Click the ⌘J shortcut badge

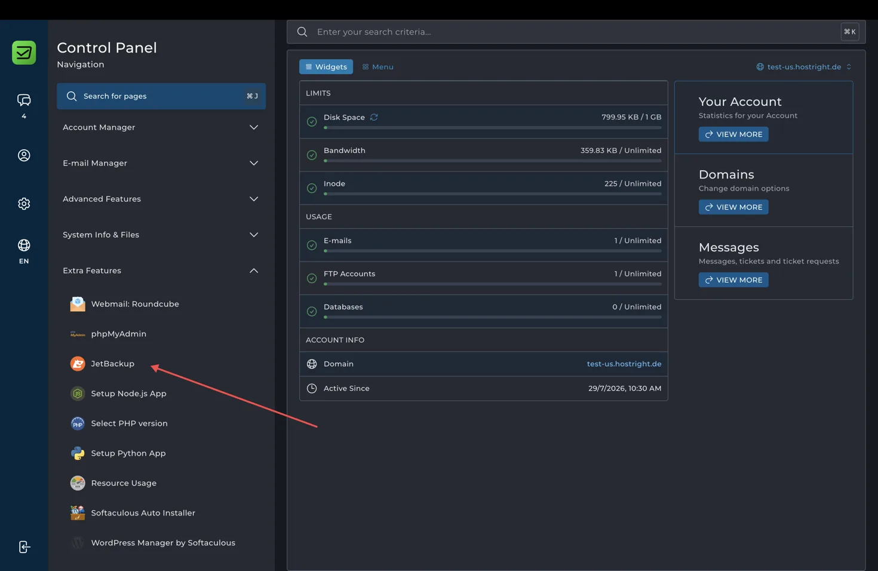tap(253, 96)
